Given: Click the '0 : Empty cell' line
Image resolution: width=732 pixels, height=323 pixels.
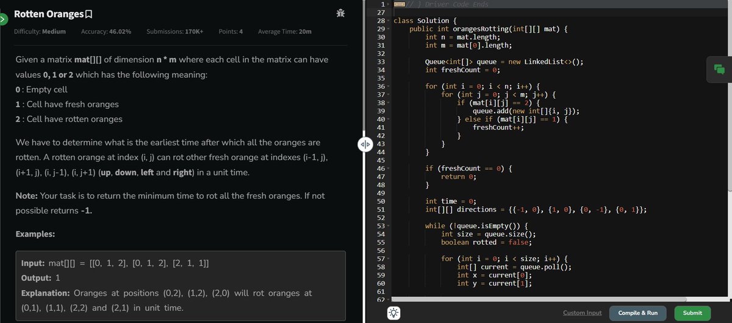Looking at the screenshot, I should 40,89.
